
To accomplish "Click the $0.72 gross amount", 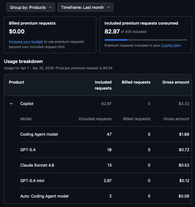I will click(184, 150).
